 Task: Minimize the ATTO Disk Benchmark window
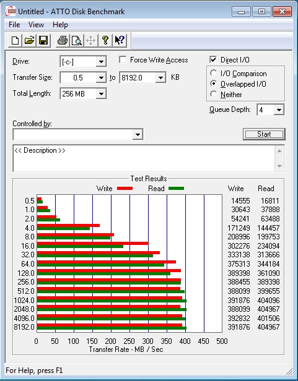241,11
